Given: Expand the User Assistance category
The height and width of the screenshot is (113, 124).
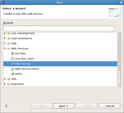Looking at the screenshot, I should click(5, 38).
